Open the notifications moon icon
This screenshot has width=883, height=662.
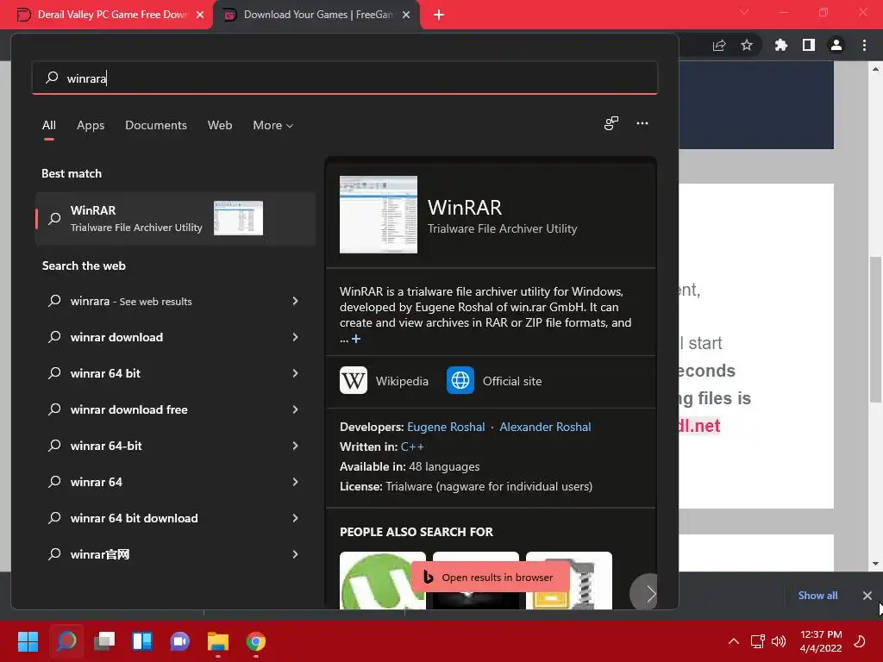tap(860, 641)
